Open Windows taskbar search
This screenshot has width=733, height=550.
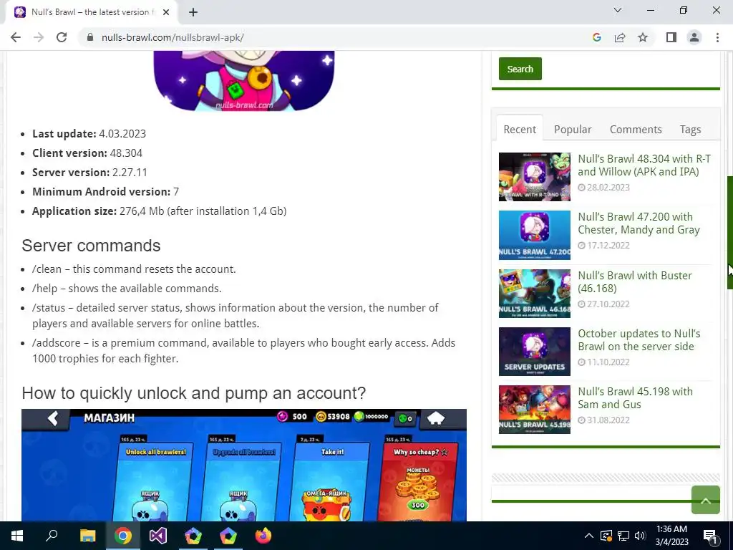pos(52,536)
